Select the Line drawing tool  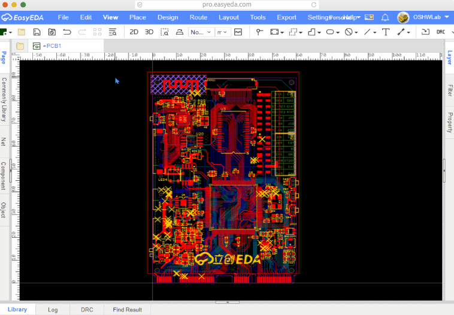pos(367,32)
